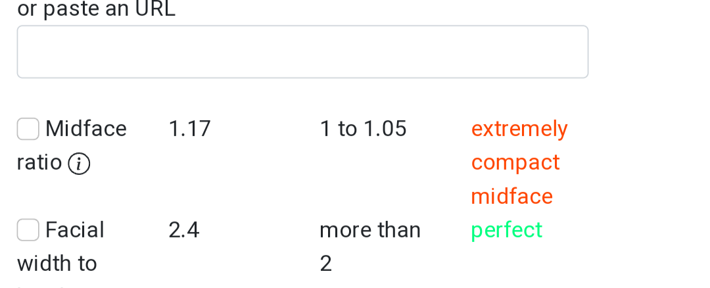Click the green 'perfect' assessment text
Screen dimensions: 710x288
point(507,230)
